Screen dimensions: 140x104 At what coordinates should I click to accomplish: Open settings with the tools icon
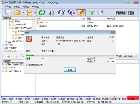coord(52,12)
